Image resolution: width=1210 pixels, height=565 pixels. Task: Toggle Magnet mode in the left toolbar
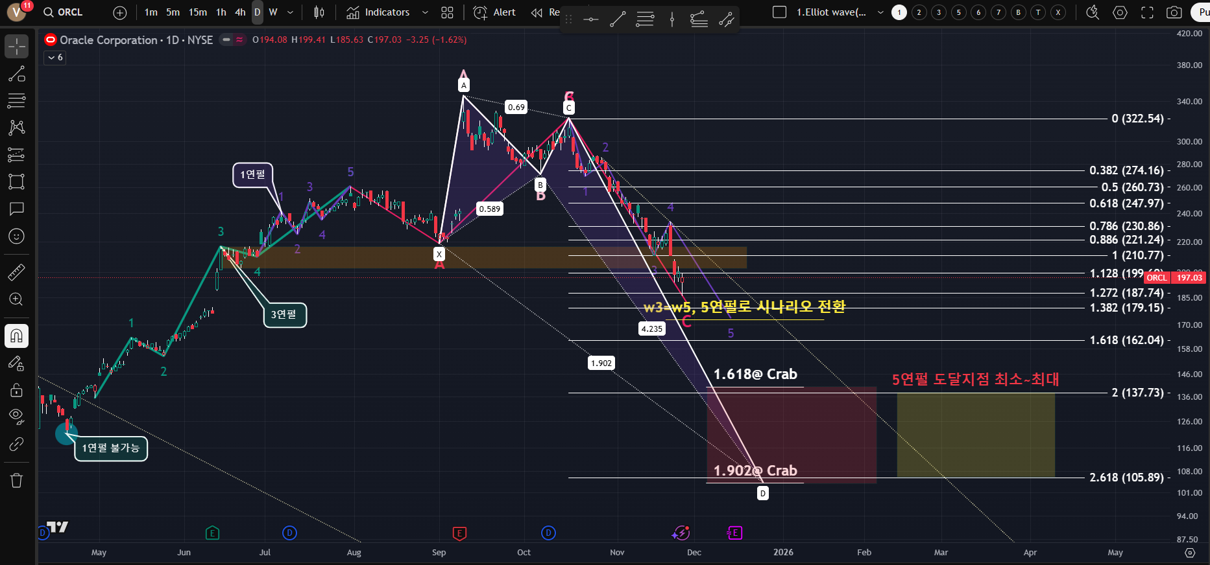coord(16,336)
